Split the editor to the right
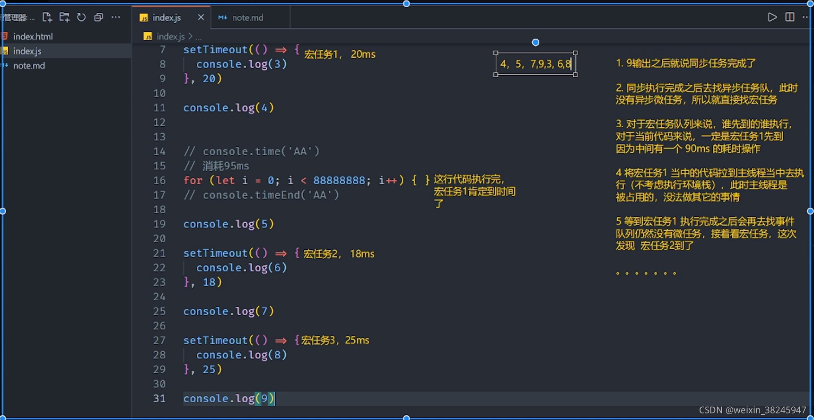814x420 pixels. pos(790,17)
